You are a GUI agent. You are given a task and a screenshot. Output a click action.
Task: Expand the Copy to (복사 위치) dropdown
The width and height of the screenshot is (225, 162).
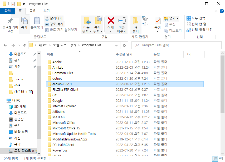coord(101,31)
